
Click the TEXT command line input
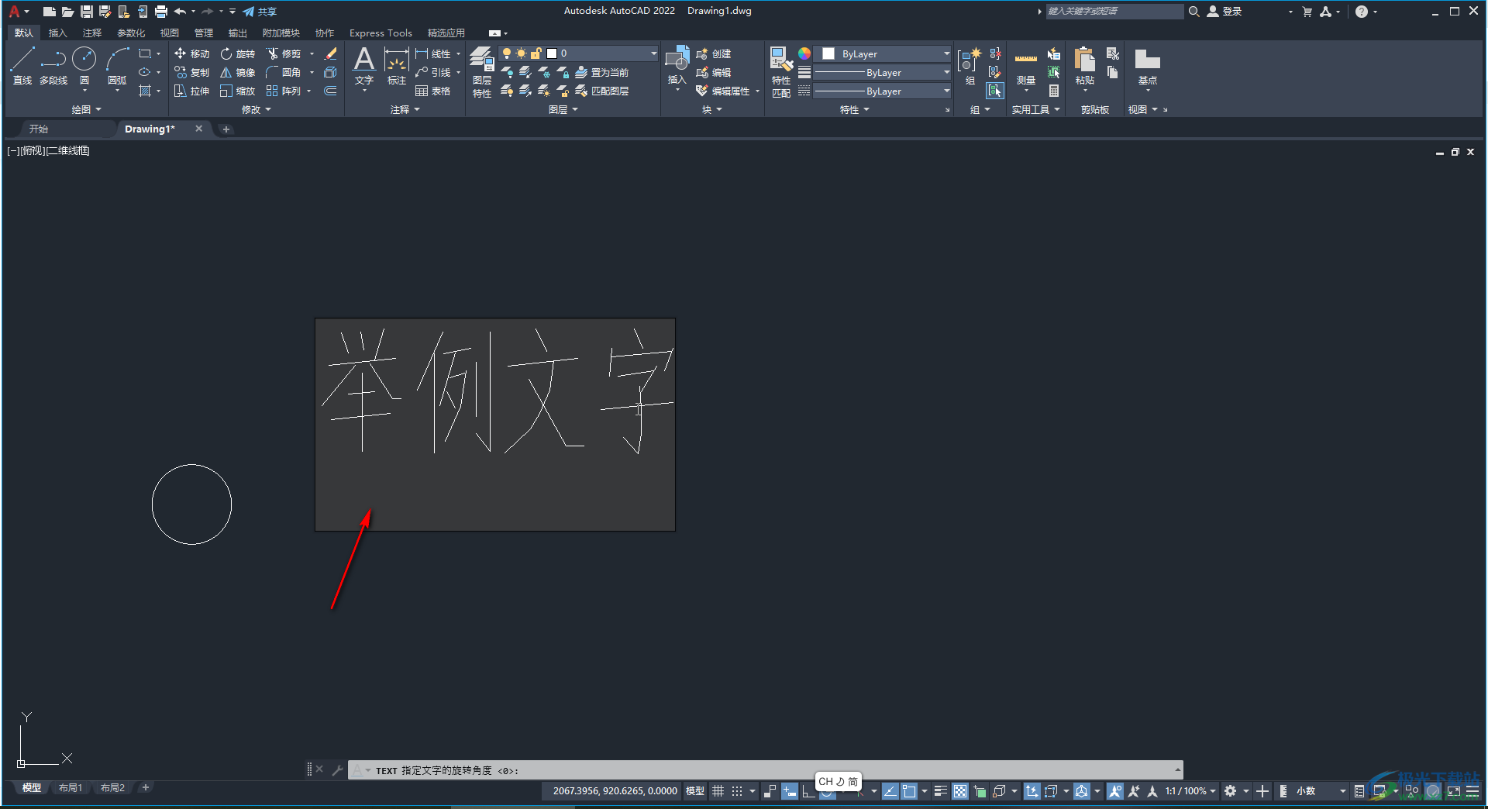(766, 770)
